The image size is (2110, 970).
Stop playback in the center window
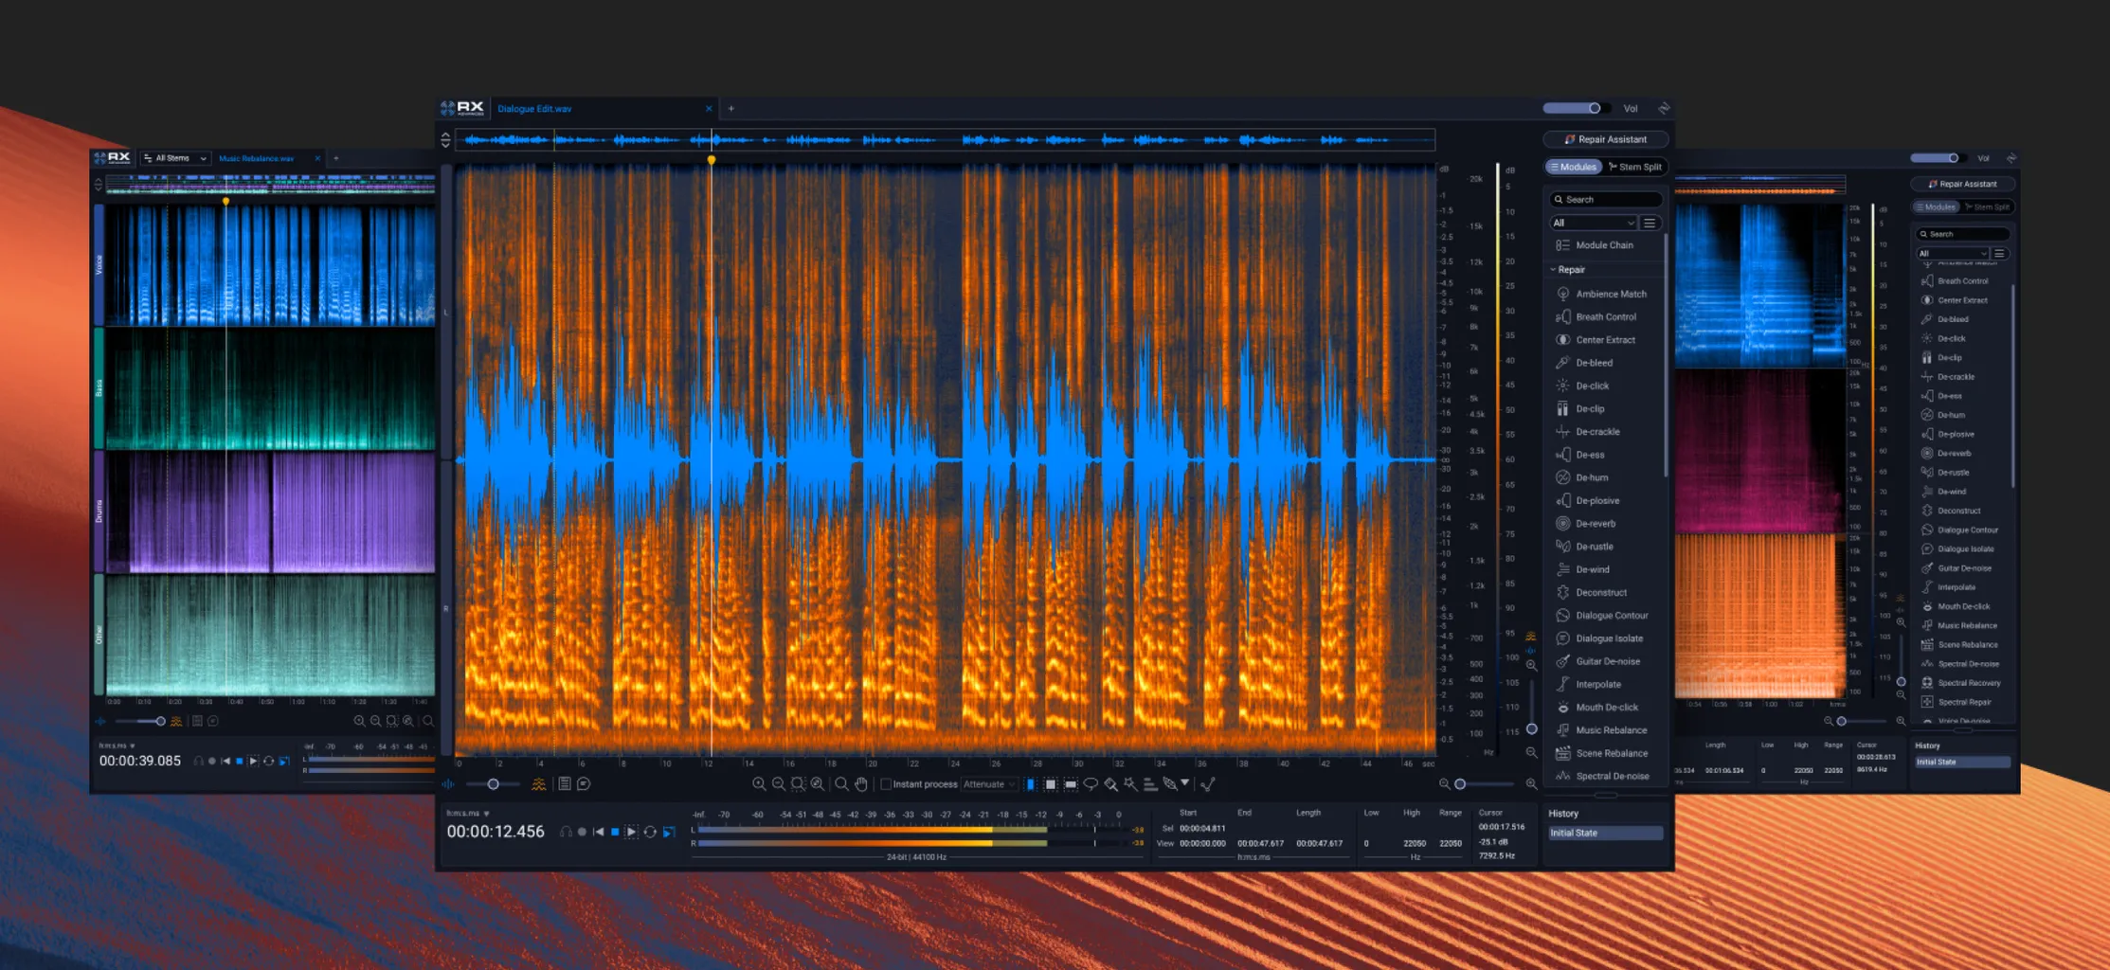(x=615, y=832)
